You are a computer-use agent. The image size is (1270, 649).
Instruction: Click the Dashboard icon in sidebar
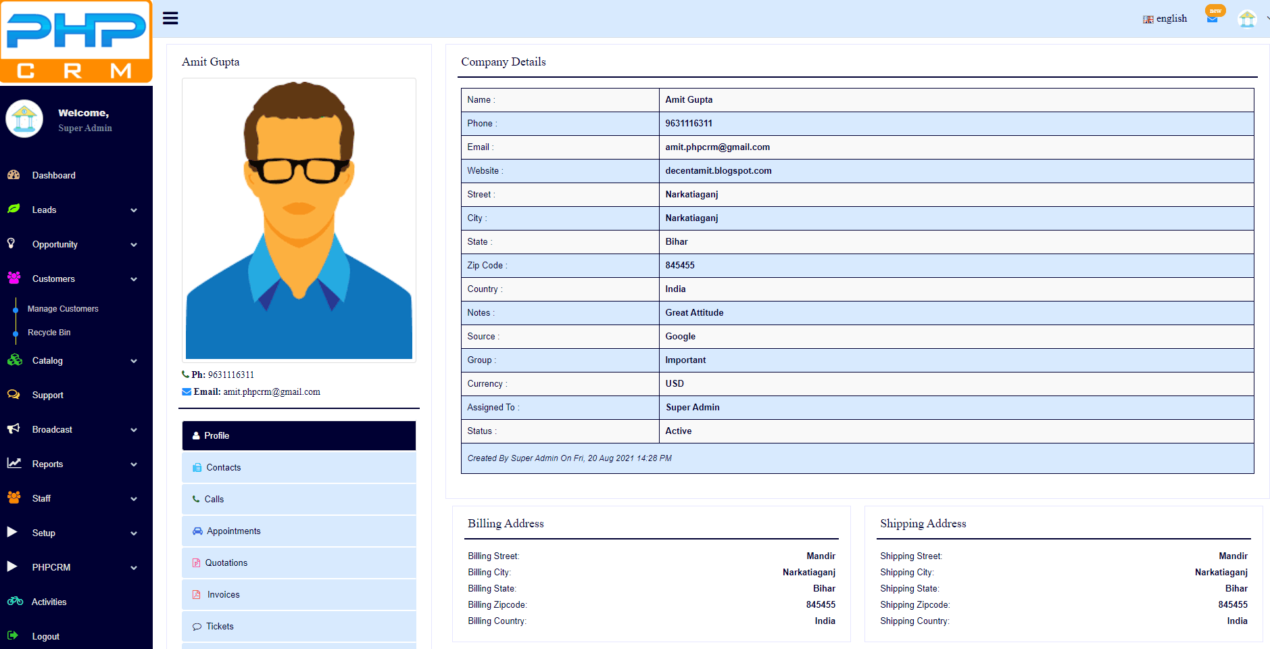tap(14, 175)
